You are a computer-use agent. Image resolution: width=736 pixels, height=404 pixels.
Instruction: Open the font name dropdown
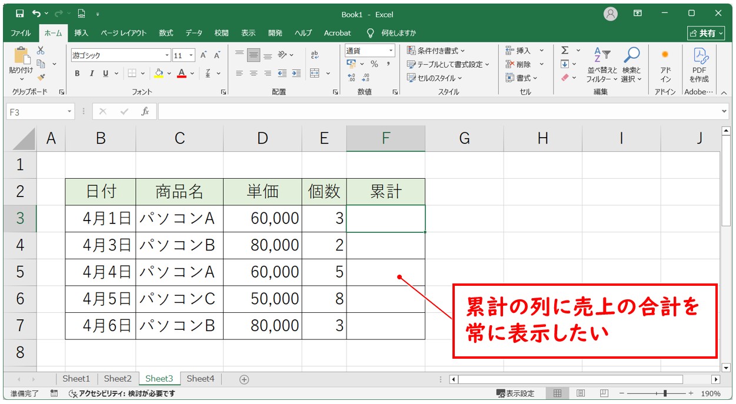[x=167, y=55]
